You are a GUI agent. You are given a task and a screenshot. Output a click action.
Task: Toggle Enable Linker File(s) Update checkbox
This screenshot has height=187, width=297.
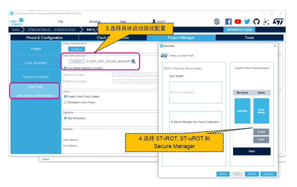[65, 97]
